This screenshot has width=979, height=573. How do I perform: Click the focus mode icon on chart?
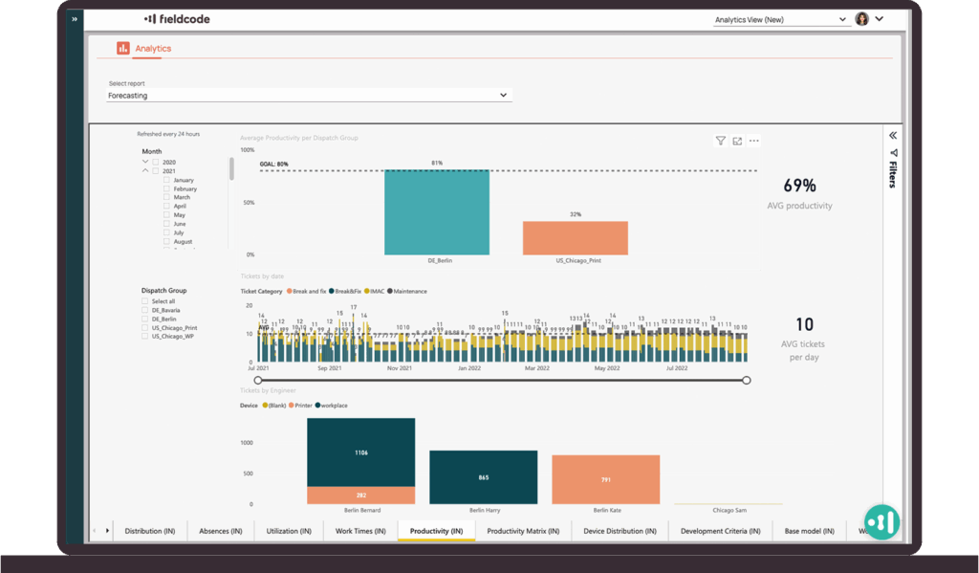(x=737, y=141)
